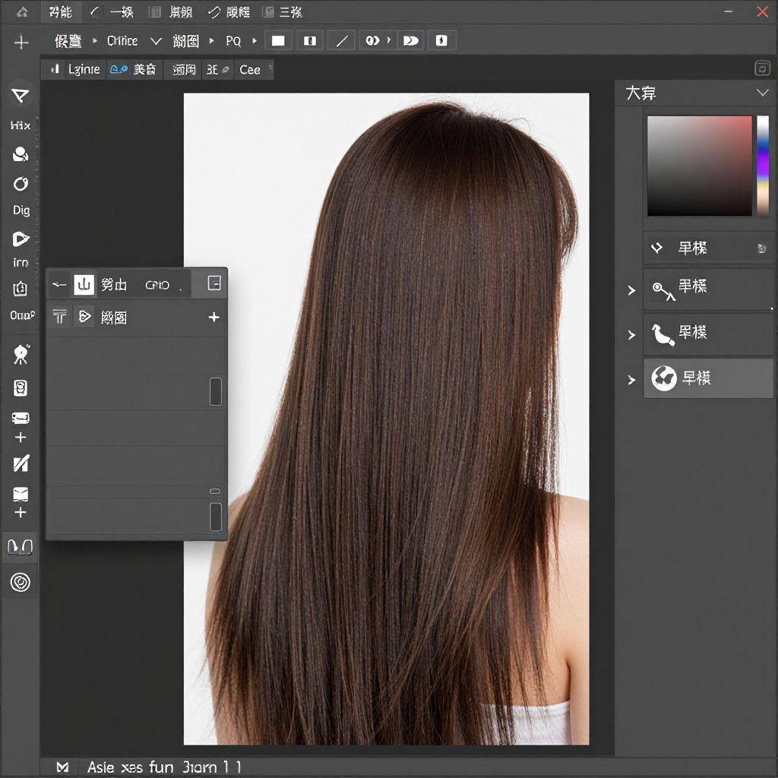The image size is (778, 778).
Task: Click the solid white rectangle icon in options bar
Action: [x=278, y=41]
